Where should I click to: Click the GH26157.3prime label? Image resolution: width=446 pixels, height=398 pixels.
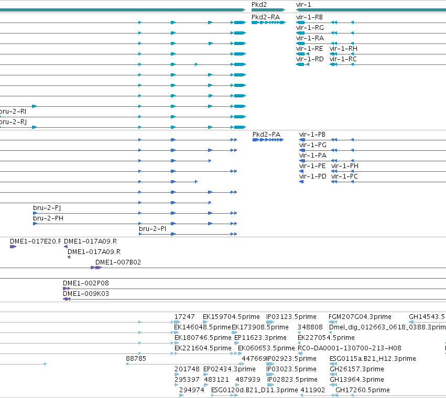point(357,369)
